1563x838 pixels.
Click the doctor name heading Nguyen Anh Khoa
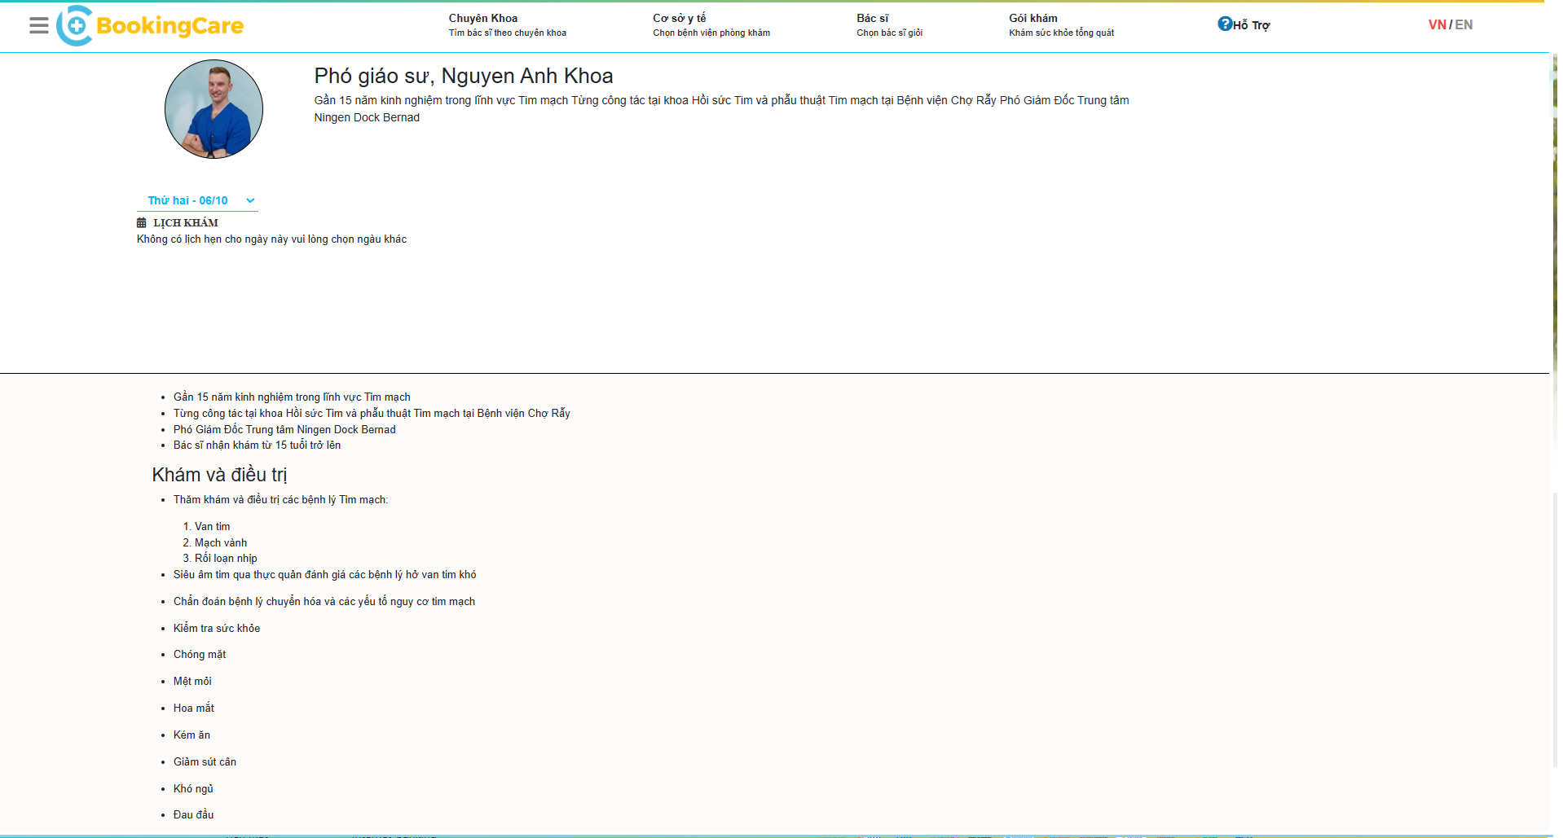(x=463, y=76)
